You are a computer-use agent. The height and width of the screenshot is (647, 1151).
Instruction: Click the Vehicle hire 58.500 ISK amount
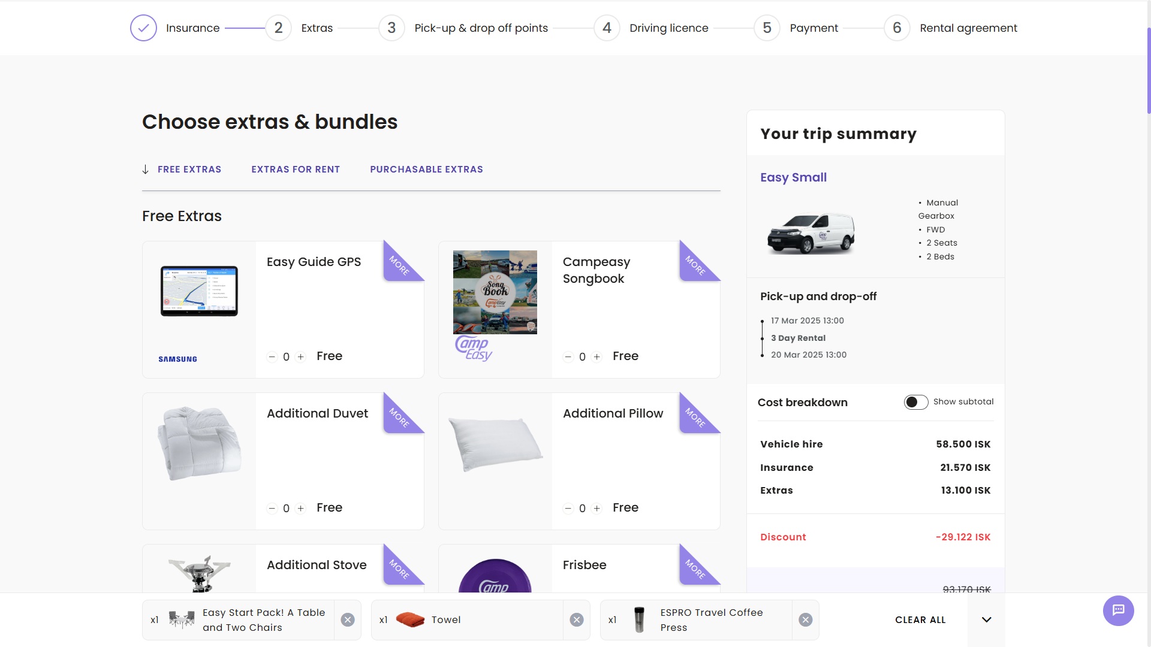click(x=963, y=445)
